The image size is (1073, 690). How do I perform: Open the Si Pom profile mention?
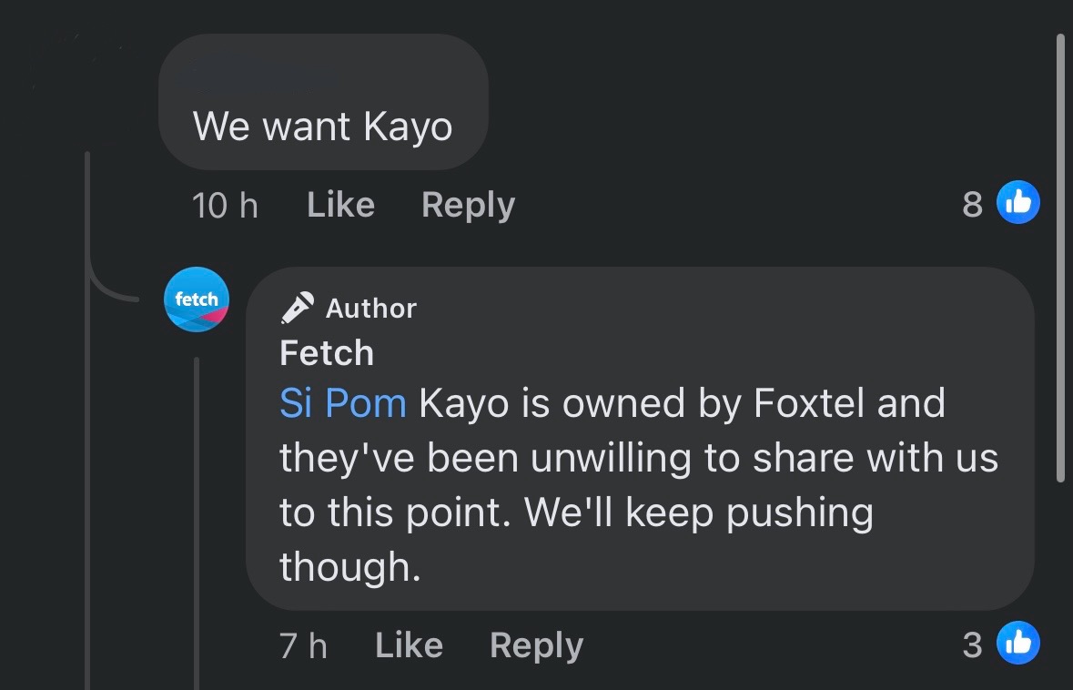click(x=342, y=402)
